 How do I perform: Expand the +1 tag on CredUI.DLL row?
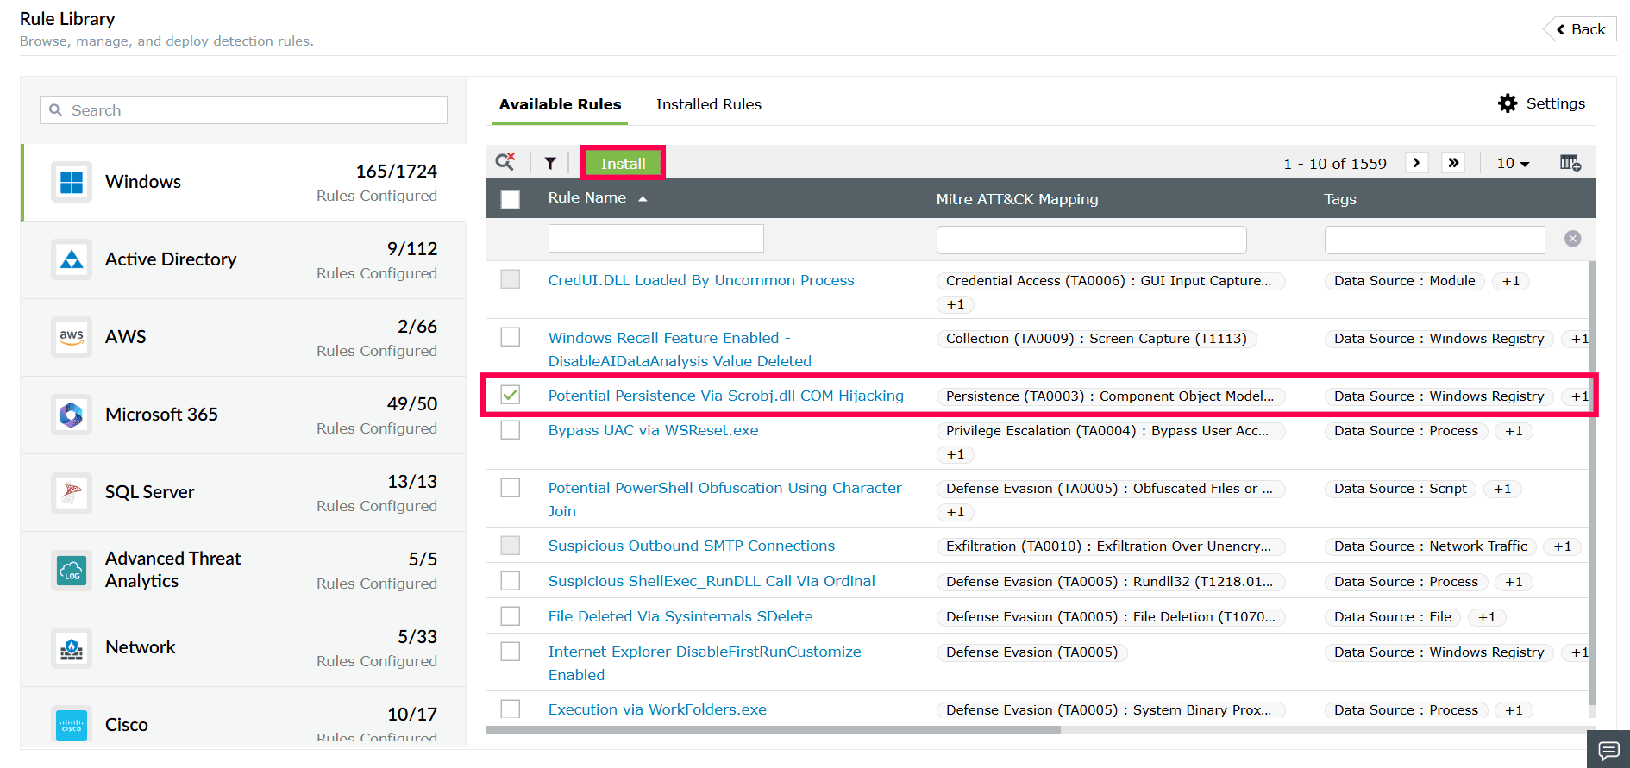click(1511, 281)
